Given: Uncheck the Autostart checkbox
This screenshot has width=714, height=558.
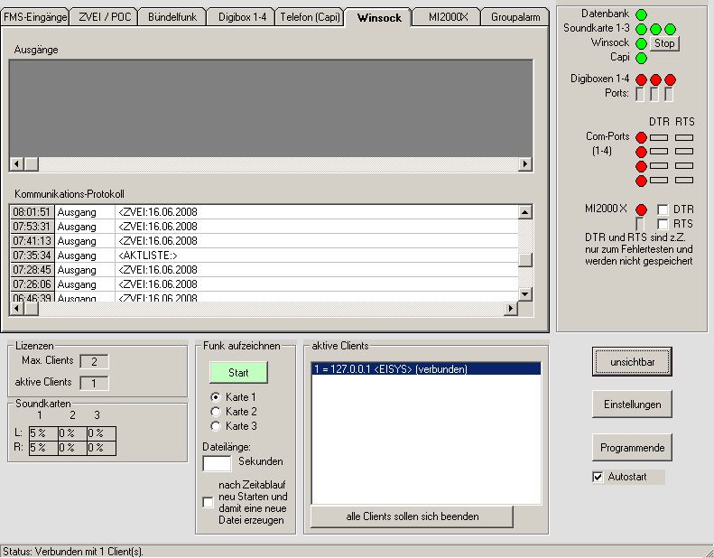Looking at the screenshot, I should coord(598,477).
